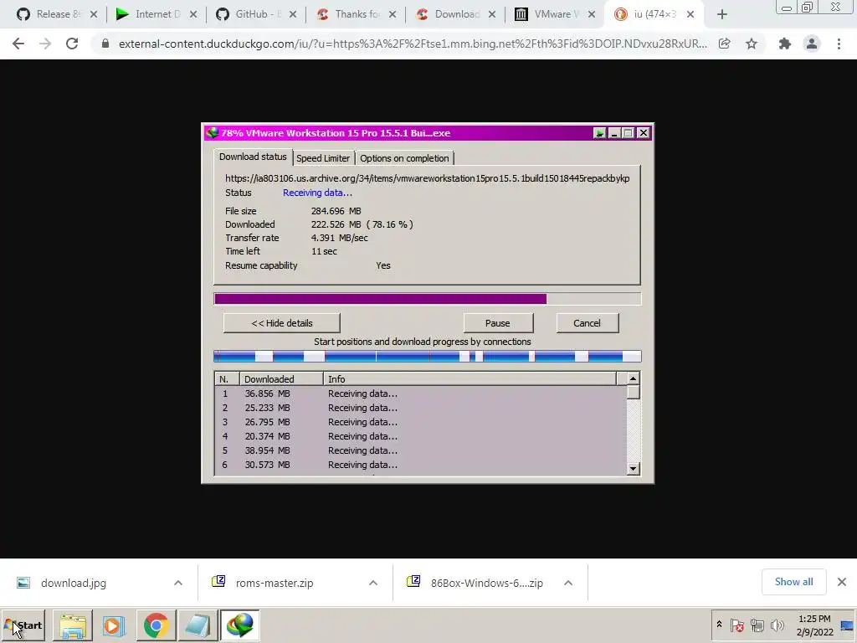857x643 pixels.
Task: Click the purple download progress bar
Action: 427,299
